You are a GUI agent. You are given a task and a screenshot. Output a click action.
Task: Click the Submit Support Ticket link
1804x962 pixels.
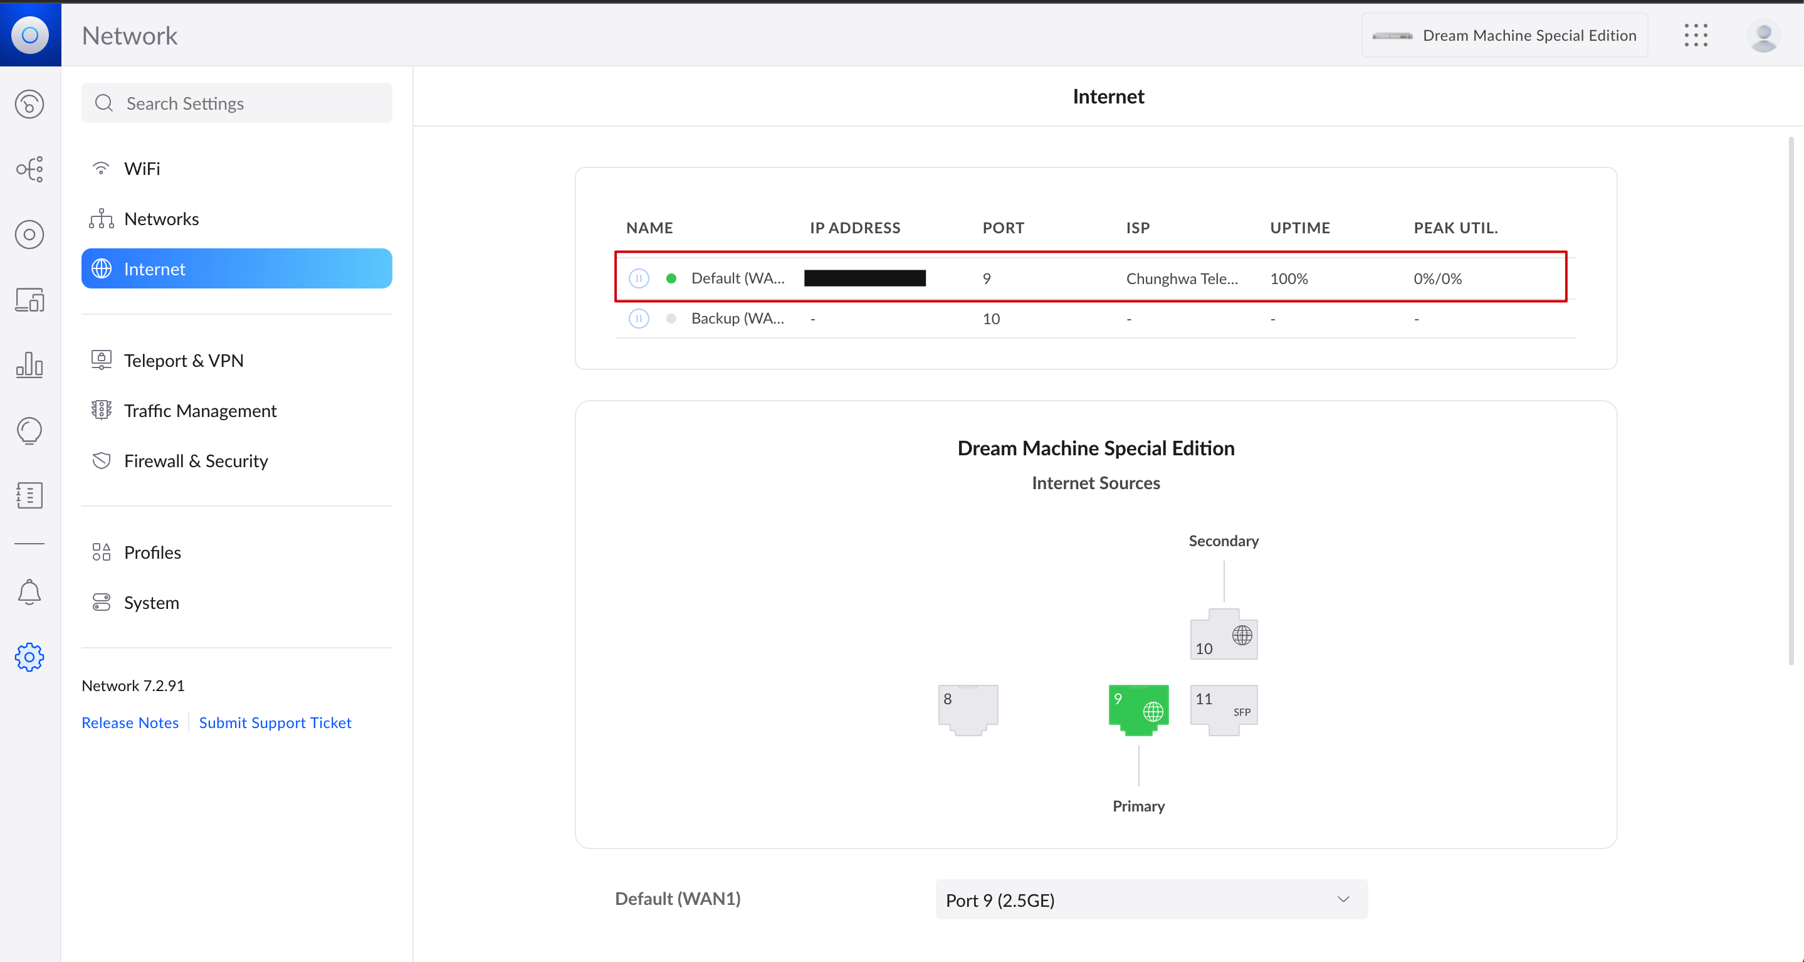pyautogui.click(x=275, y=722)
